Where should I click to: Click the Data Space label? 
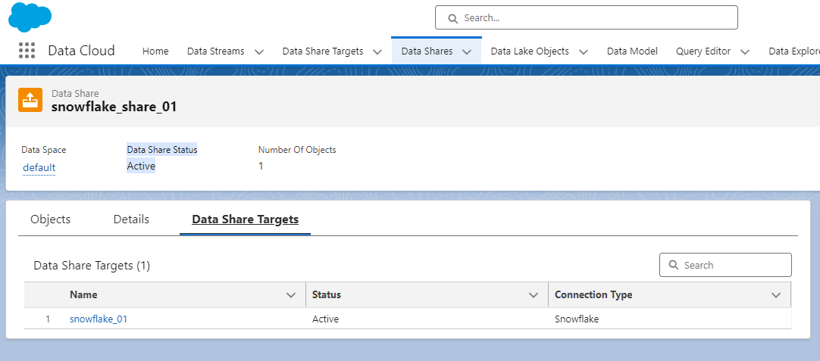pyautogui.click(x=44, y=150)
